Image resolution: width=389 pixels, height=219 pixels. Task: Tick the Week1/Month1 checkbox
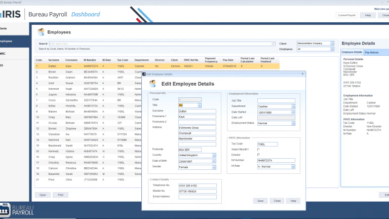(258, 150)
